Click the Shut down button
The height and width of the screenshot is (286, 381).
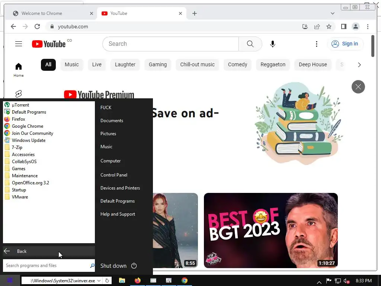pos(113,266)
